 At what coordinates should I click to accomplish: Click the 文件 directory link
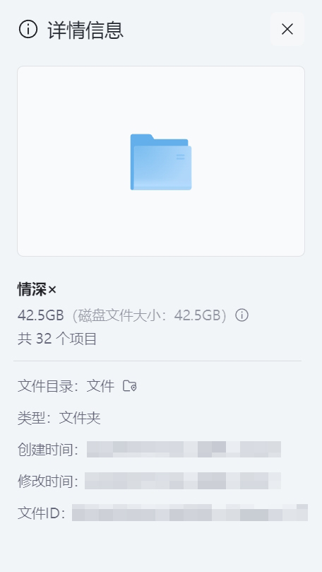click(x=100, y=386)
